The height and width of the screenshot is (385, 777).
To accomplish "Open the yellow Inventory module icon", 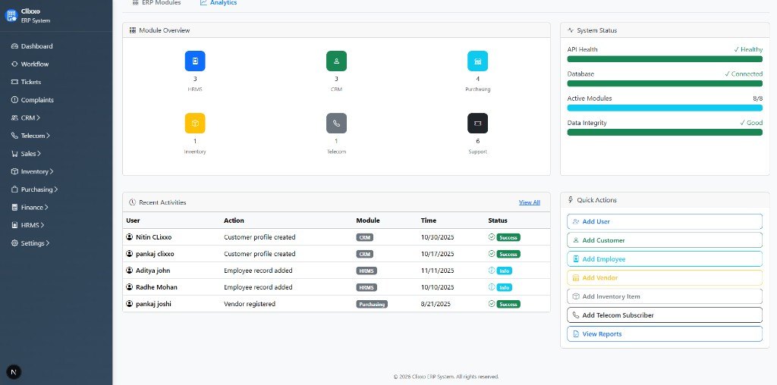I will [x=195, y=124].
